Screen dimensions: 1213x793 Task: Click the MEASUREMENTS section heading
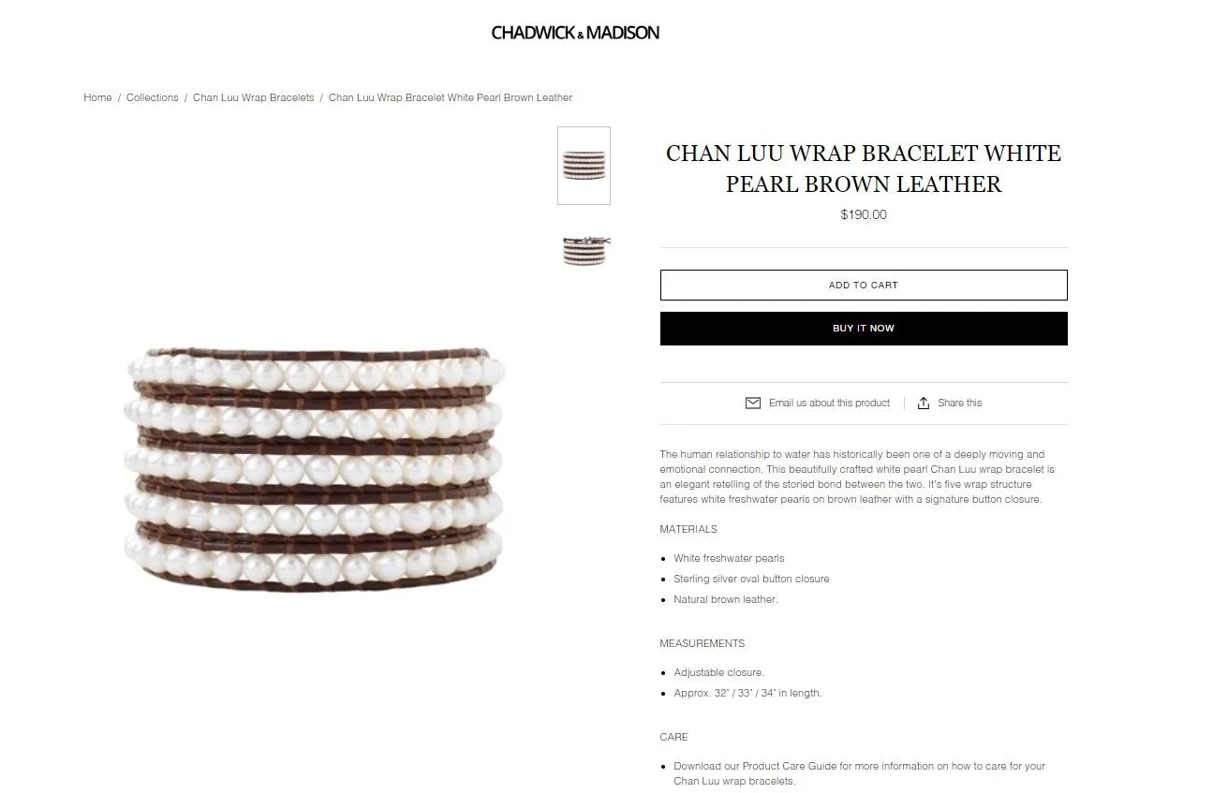click(x=703, y=643)
